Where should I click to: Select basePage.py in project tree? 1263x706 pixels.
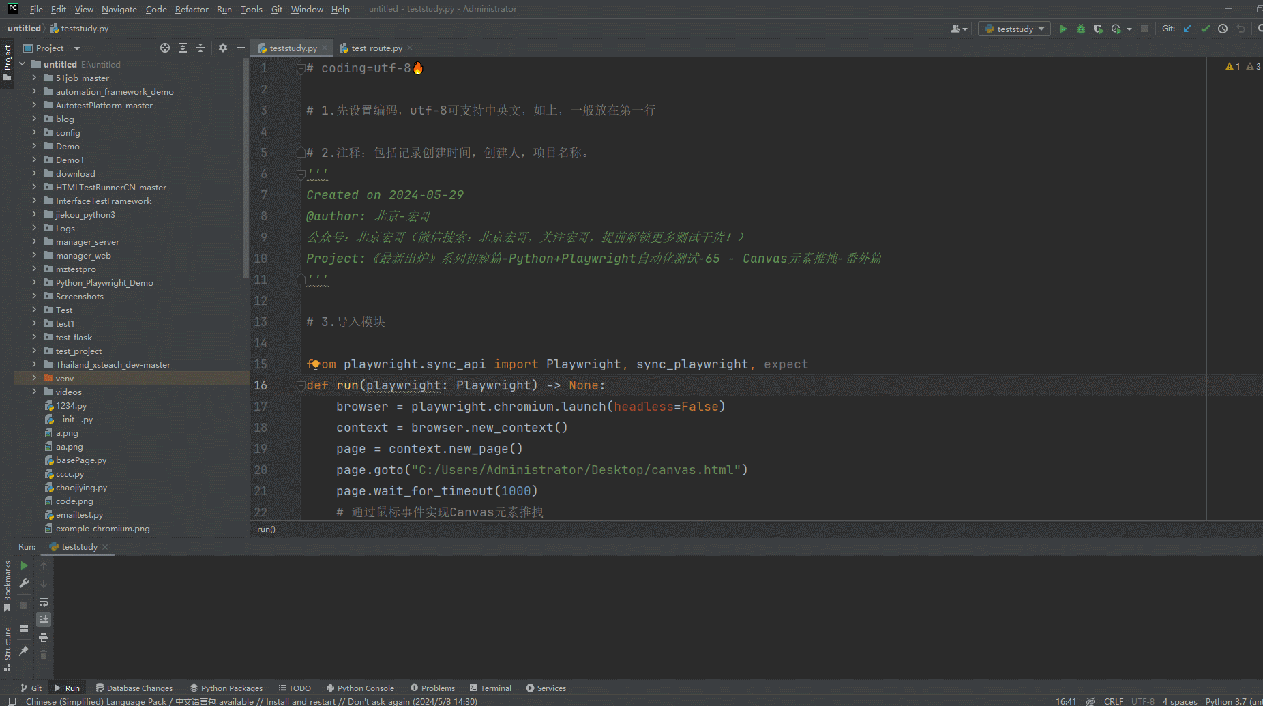click(x=81, y=460)
